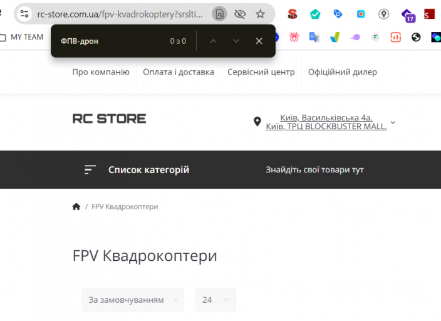Click the page search lens icon in the address bar

click(x=220, y=14)
